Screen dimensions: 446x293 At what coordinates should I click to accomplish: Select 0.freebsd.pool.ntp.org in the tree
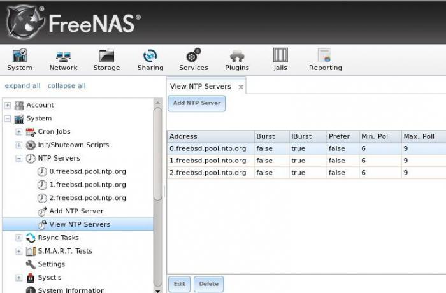tap(87, 171)
